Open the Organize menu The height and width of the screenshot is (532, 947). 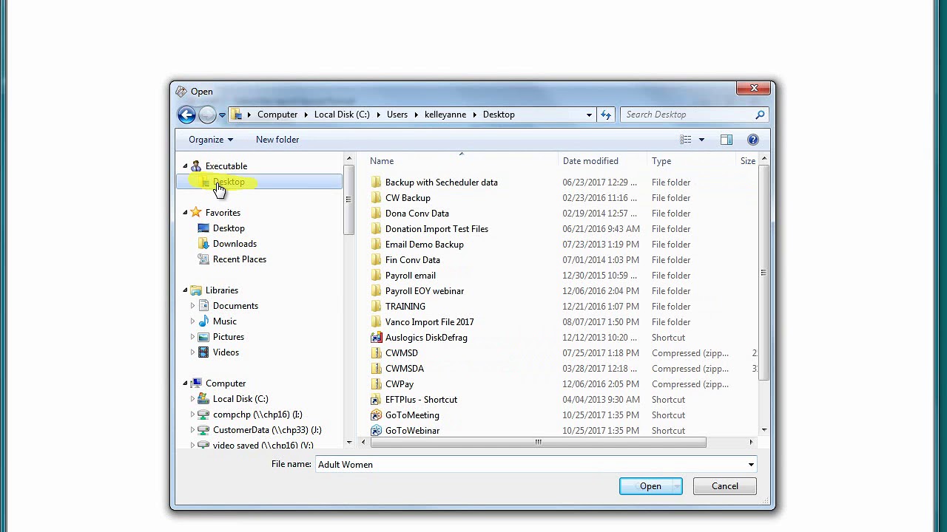[210, 139]
